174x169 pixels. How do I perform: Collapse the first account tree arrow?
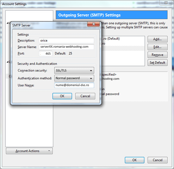click(x=8, y=23)
